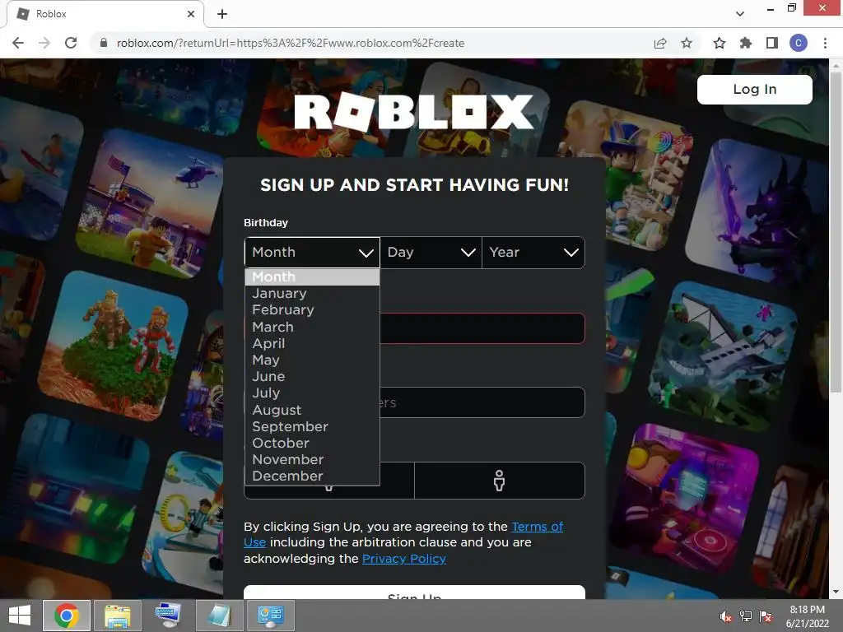
Task: Click the Chrome taskbar icon
Action: pos(67,616)
